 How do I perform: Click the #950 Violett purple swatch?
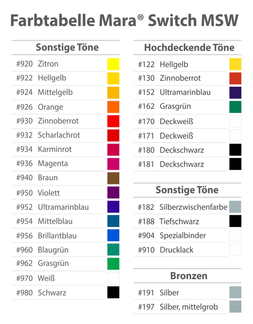[x=113, y=192]
